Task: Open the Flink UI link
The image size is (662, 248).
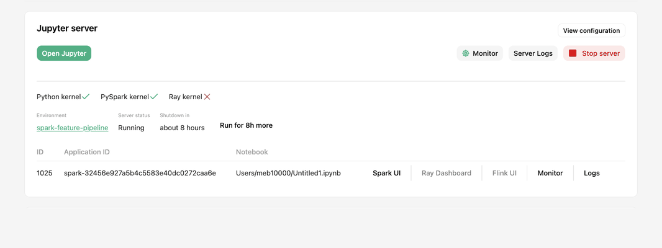Action: click(504, 173)
